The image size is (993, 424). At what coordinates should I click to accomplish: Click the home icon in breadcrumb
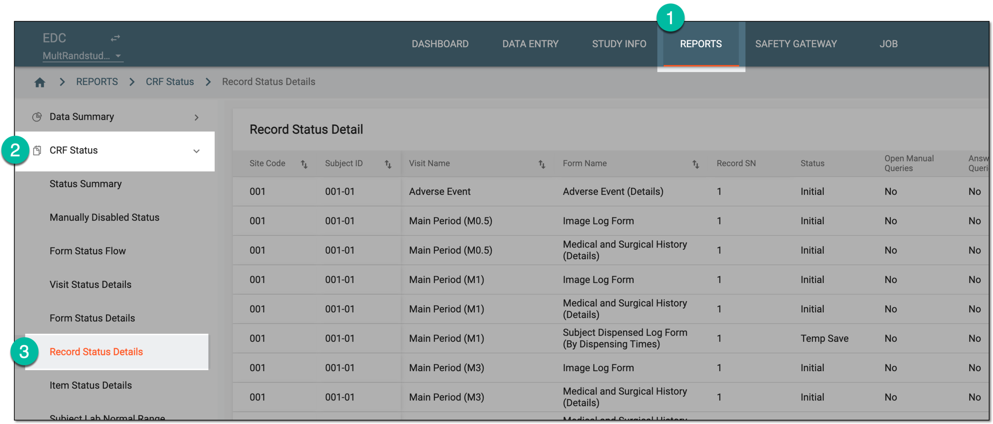(x=40, y=82)
